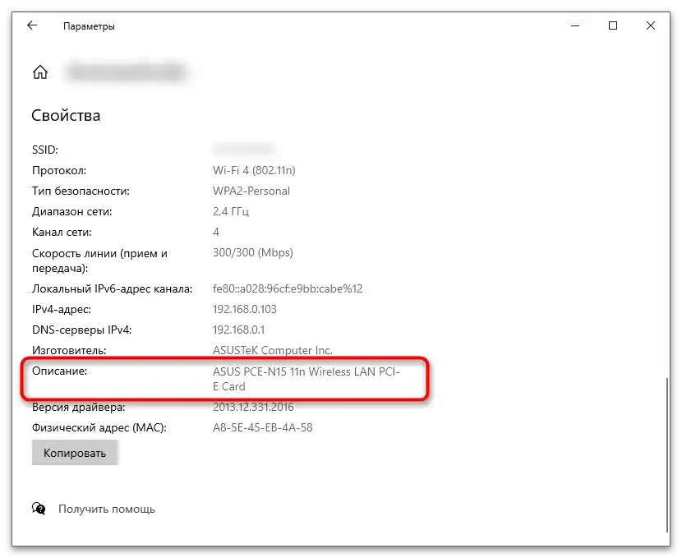Close the Параметры window
Screen dimensions: 682x558
click(651, 25)
